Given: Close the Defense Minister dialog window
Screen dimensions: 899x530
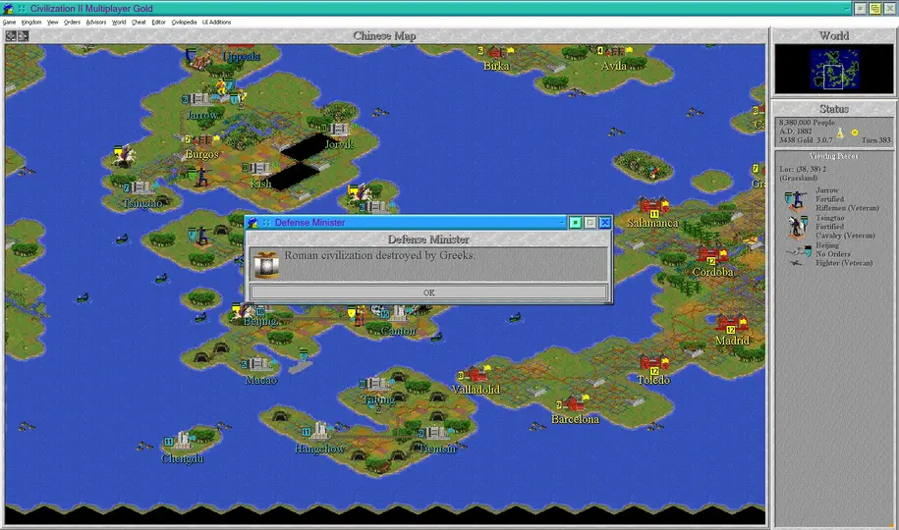Looking at the screenshot, I should (x=605, y=223).
